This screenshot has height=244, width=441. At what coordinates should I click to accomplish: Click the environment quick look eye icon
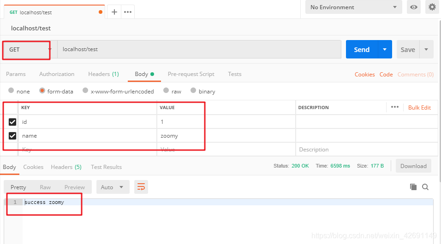[413, 7]
